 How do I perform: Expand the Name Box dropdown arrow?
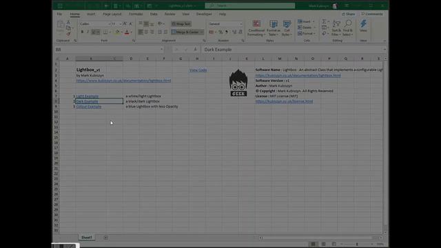point(161,50)
